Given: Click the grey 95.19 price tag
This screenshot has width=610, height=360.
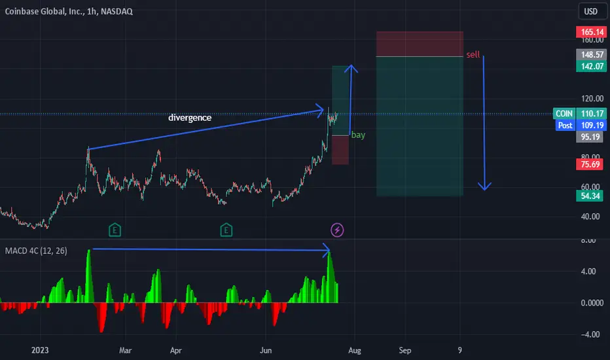Looking at the screenshot, I should 590,137.
